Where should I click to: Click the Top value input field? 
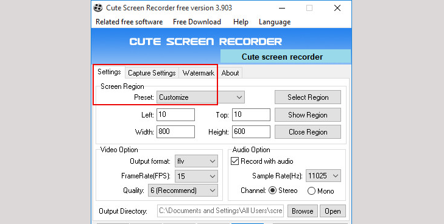(x=251, y=114)
